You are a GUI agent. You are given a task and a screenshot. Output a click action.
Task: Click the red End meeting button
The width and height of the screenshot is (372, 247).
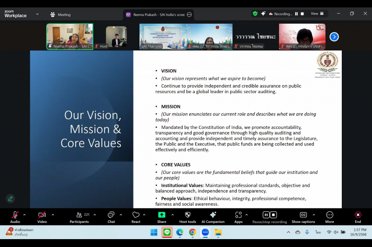pos(358,215)
